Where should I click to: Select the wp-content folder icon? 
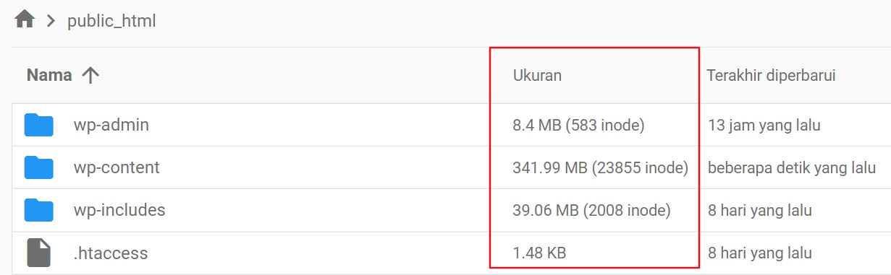pos(39,167)
